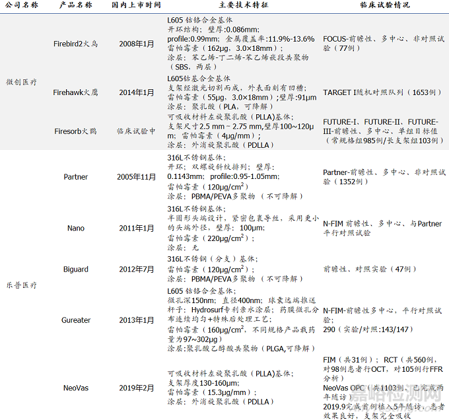Click the N-FIM 前瞻性 Nano trial text
The height and width of the screenshot is (420, 449).
(382, 228)
